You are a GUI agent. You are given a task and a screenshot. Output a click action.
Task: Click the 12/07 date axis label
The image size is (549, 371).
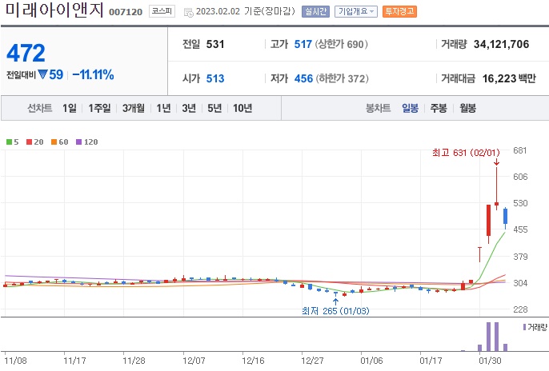point(194,361)
